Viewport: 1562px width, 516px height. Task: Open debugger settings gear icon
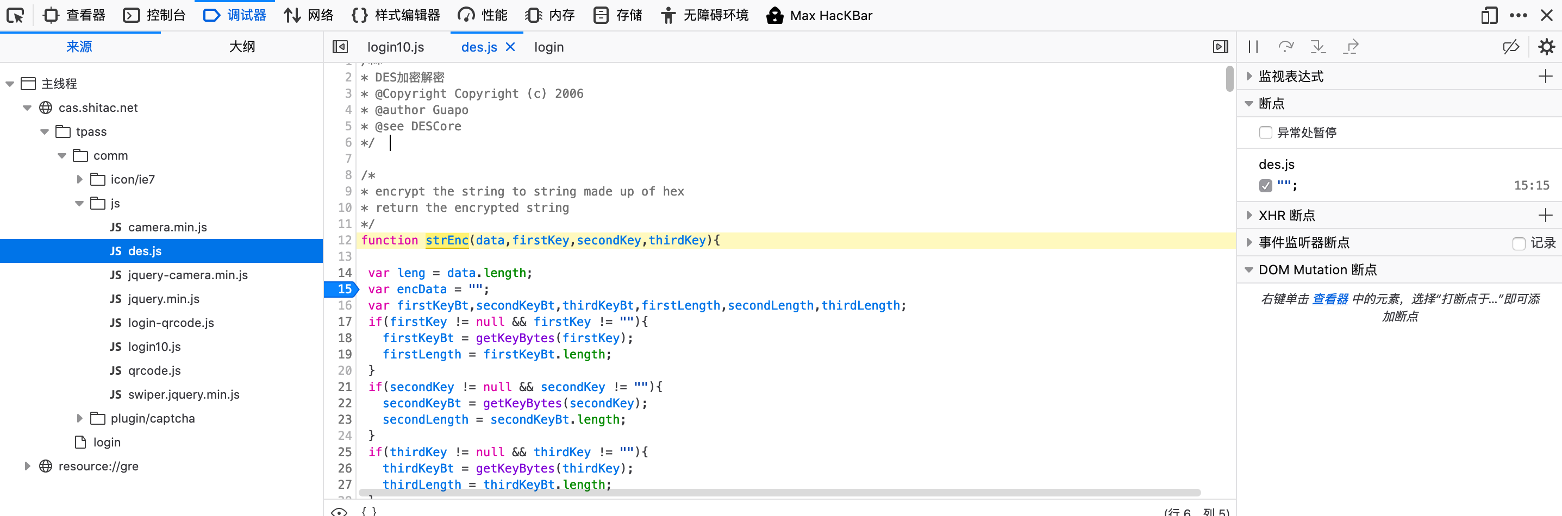point(1546,47)
